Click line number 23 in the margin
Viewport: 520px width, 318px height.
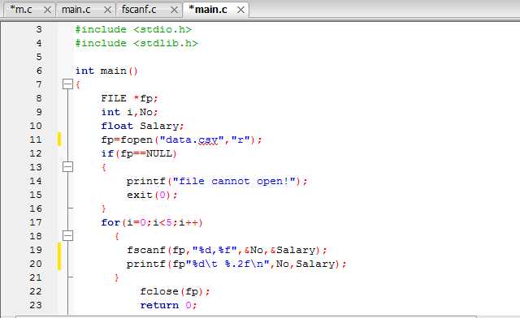click(36, 305)
